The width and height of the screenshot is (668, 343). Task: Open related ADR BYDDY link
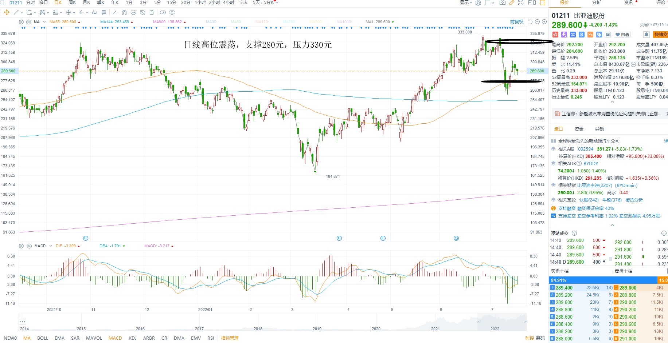591,163
